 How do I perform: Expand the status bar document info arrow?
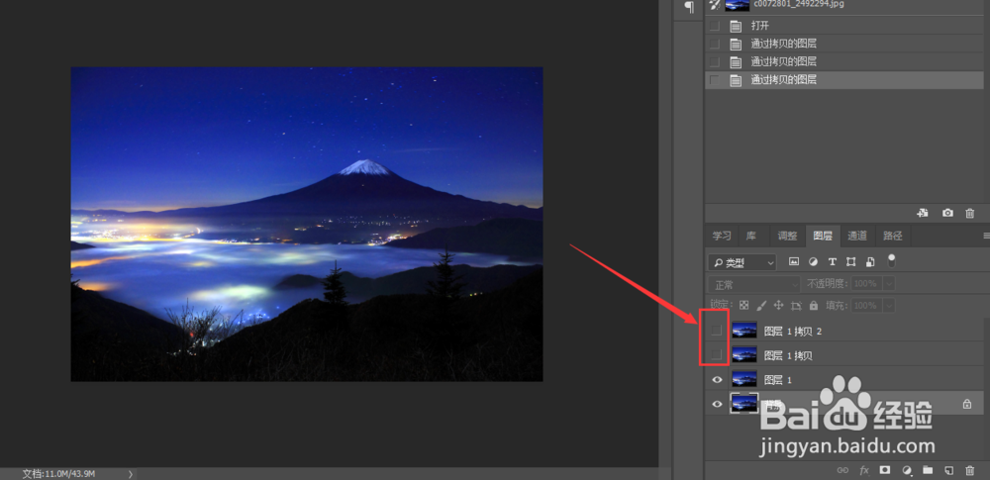(130, 474)
